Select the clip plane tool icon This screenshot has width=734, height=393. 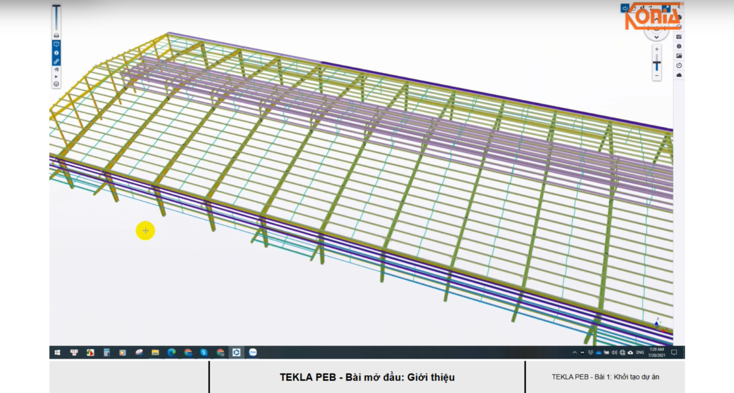click(56, 69)
